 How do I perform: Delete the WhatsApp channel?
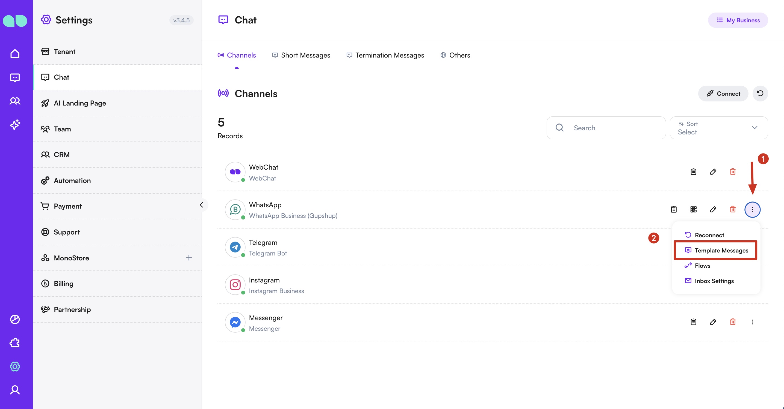coord(733,209)
